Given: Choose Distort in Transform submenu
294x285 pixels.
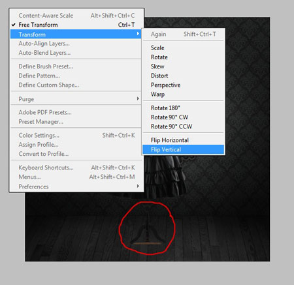Looking at the screenshot, I should pos(183,76).
